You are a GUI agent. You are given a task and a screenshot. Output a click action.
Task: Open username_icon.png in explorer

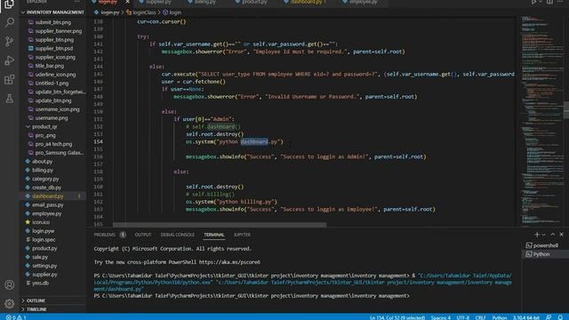point(57,109)
